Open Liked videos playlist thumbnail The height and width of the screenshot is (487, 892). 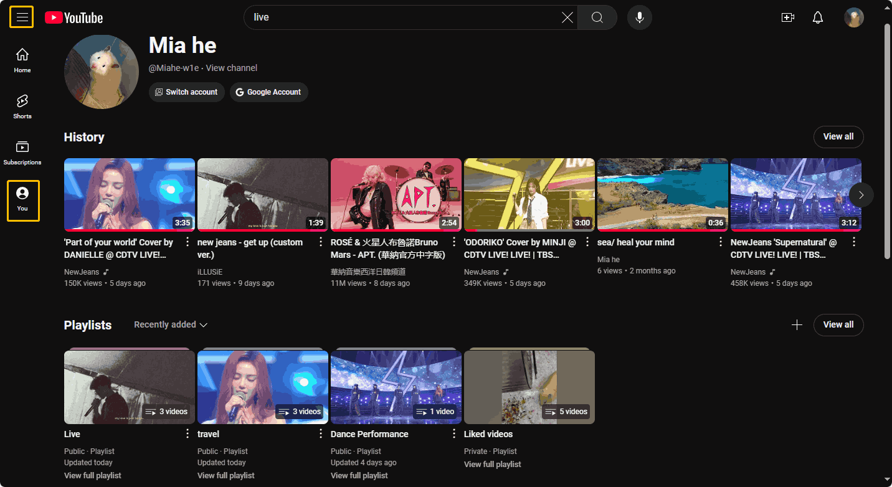coord(529,387)
